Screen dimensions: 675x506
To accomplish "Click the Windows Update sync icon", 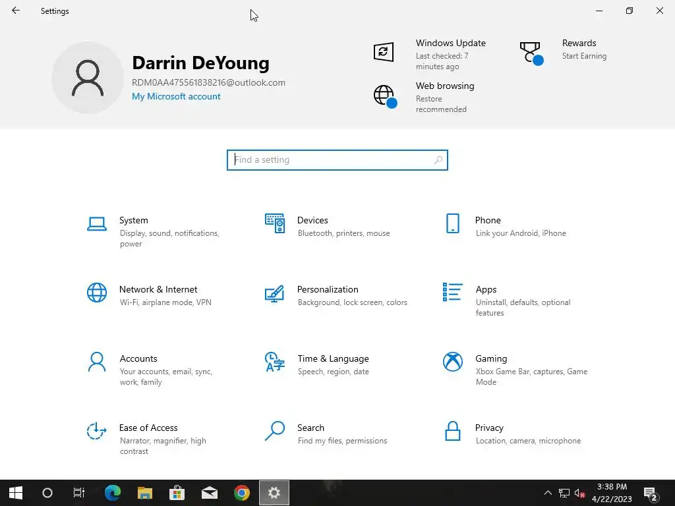I will (383, 52).
